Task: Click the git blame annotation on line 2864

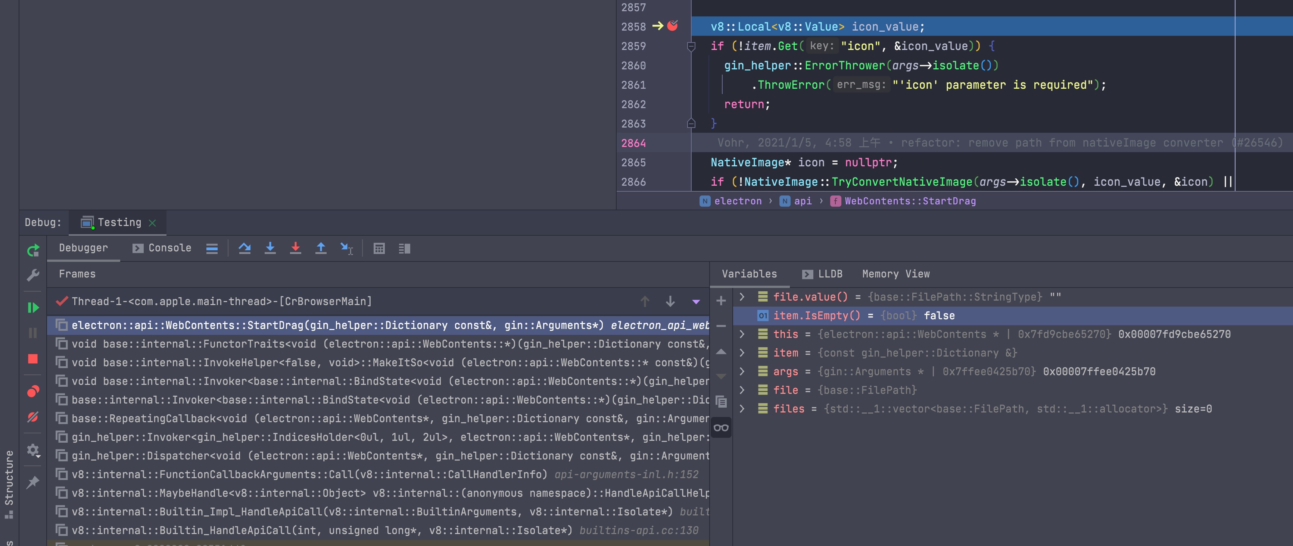Action: (1000, 143)
